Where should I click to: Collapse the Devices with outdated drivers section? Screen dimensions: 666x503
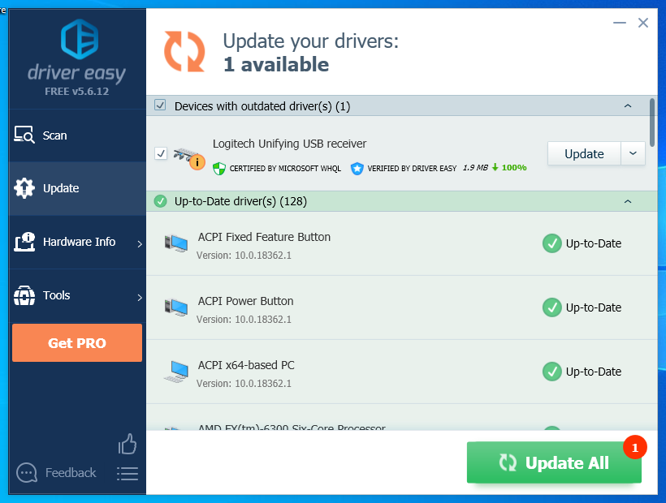[x=628, y=105]
